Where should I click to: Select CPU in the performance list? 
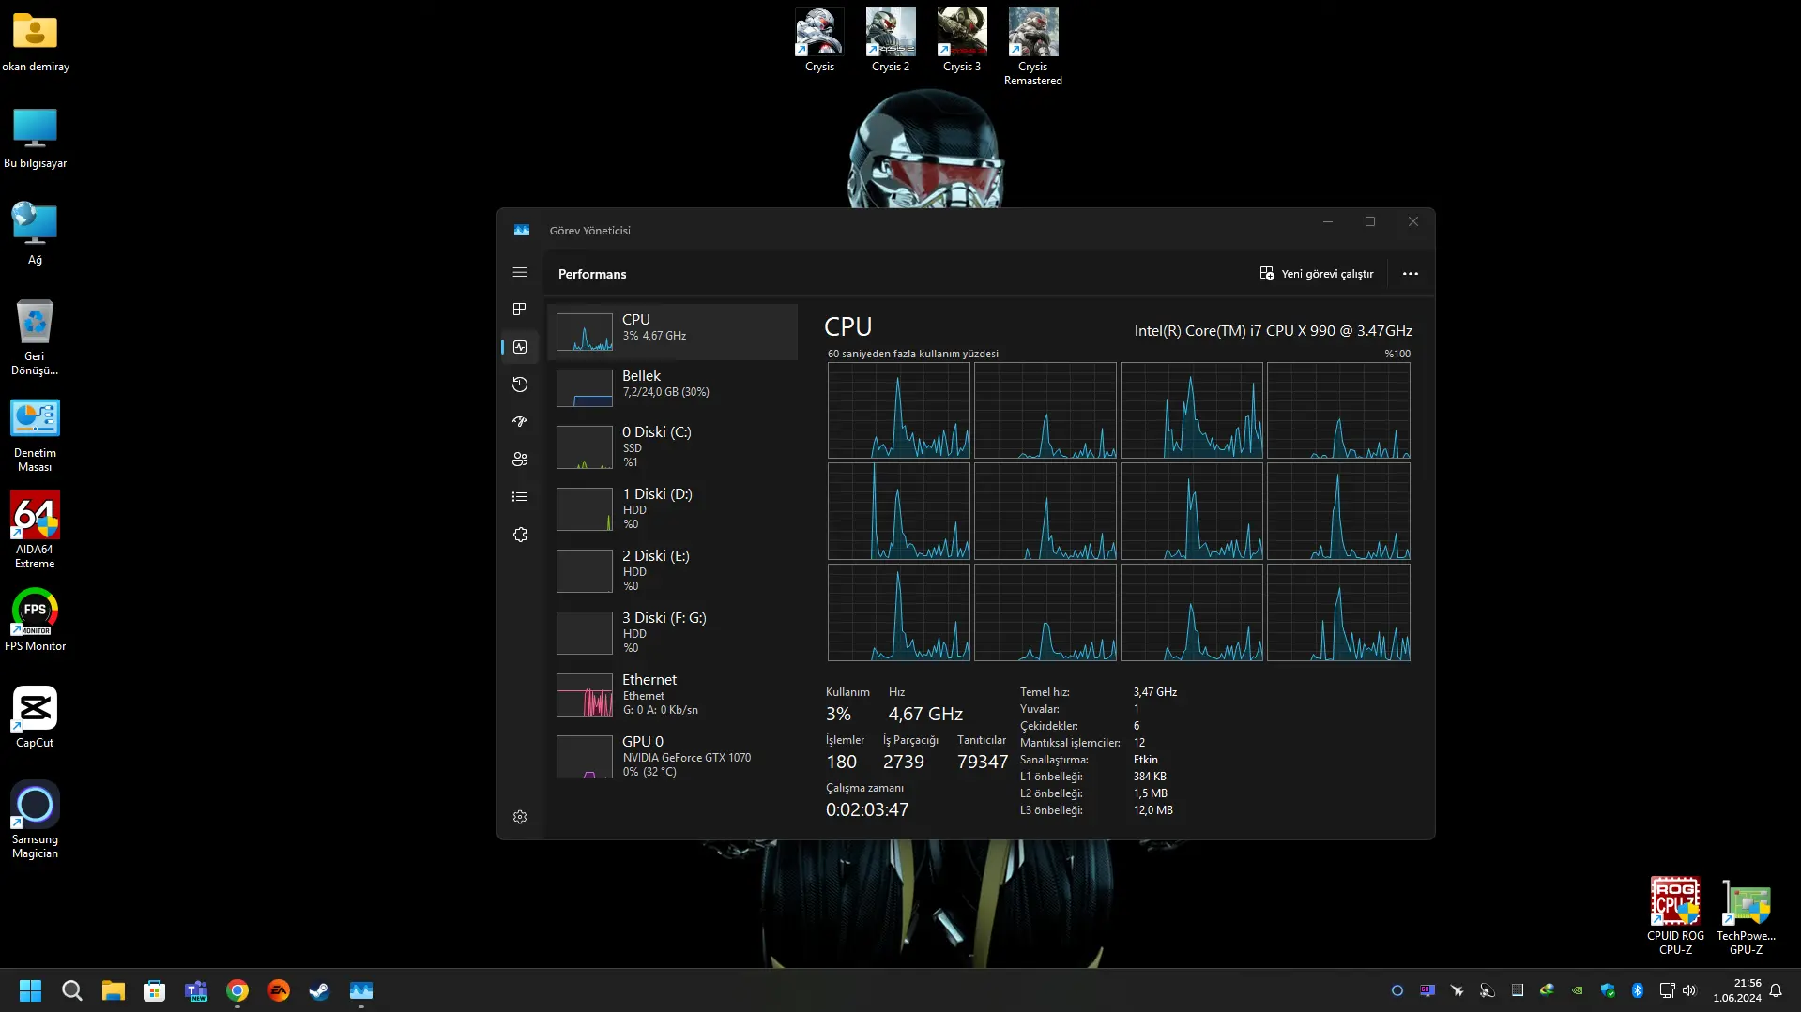point(672,331)
